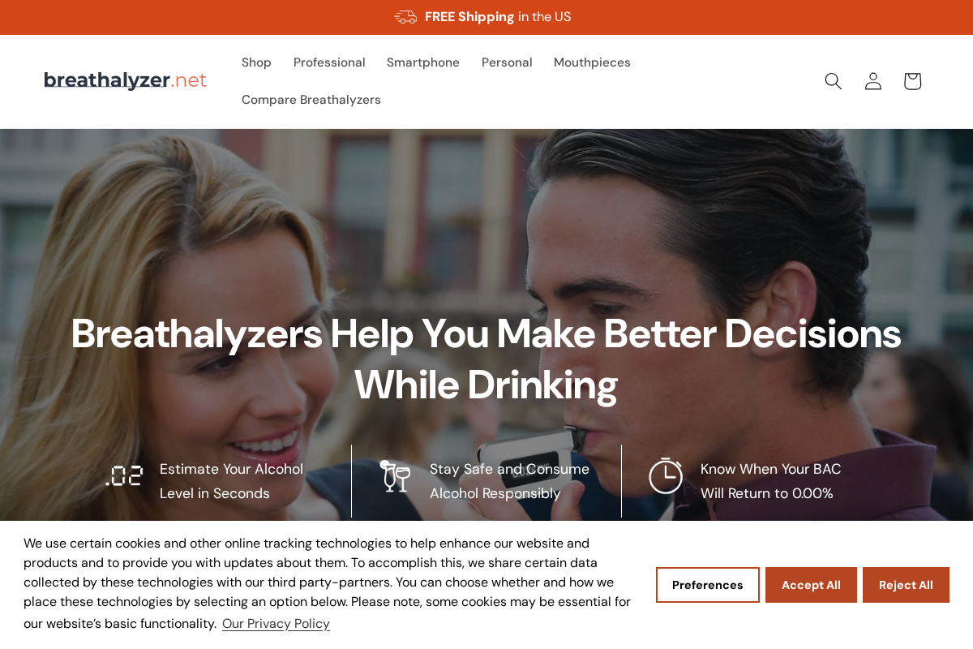Open cookie Preferences
Screen dimensions: 973x649
pyautogui.click(x=708, y=585)
